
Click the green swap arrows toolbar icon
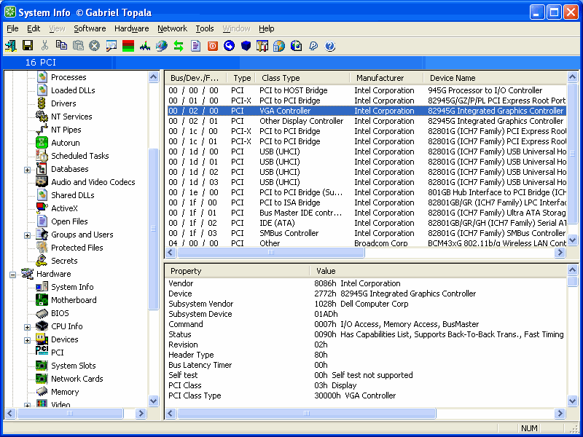(x=178, y=46)
